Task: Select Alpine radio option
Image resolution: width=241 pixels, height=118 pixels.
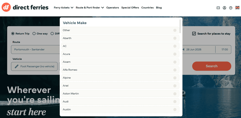Action: (175, 78)
